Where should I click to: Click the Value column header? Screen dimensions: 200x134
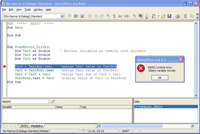pyautogui.click(x=68, y=107)
